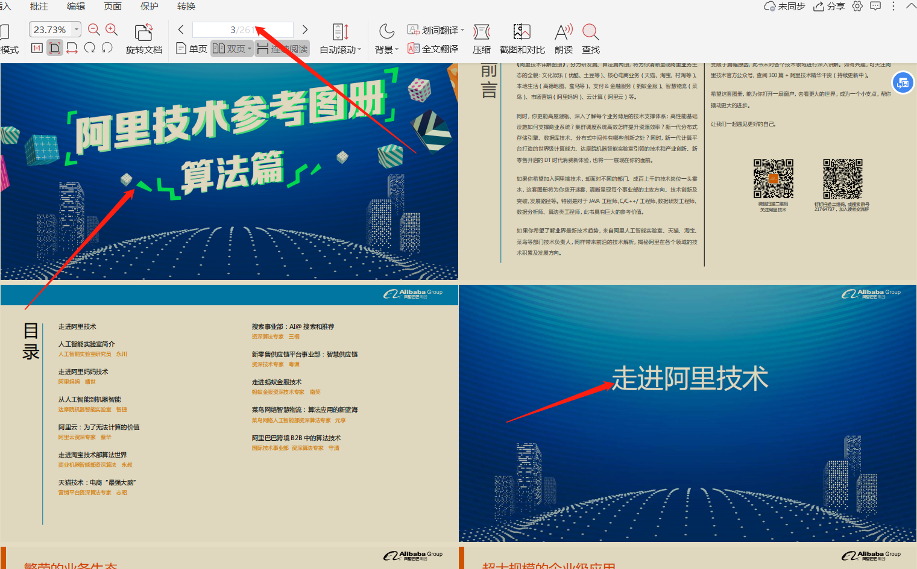Open the 转换 (Convert) menu tab

[186, 6]
